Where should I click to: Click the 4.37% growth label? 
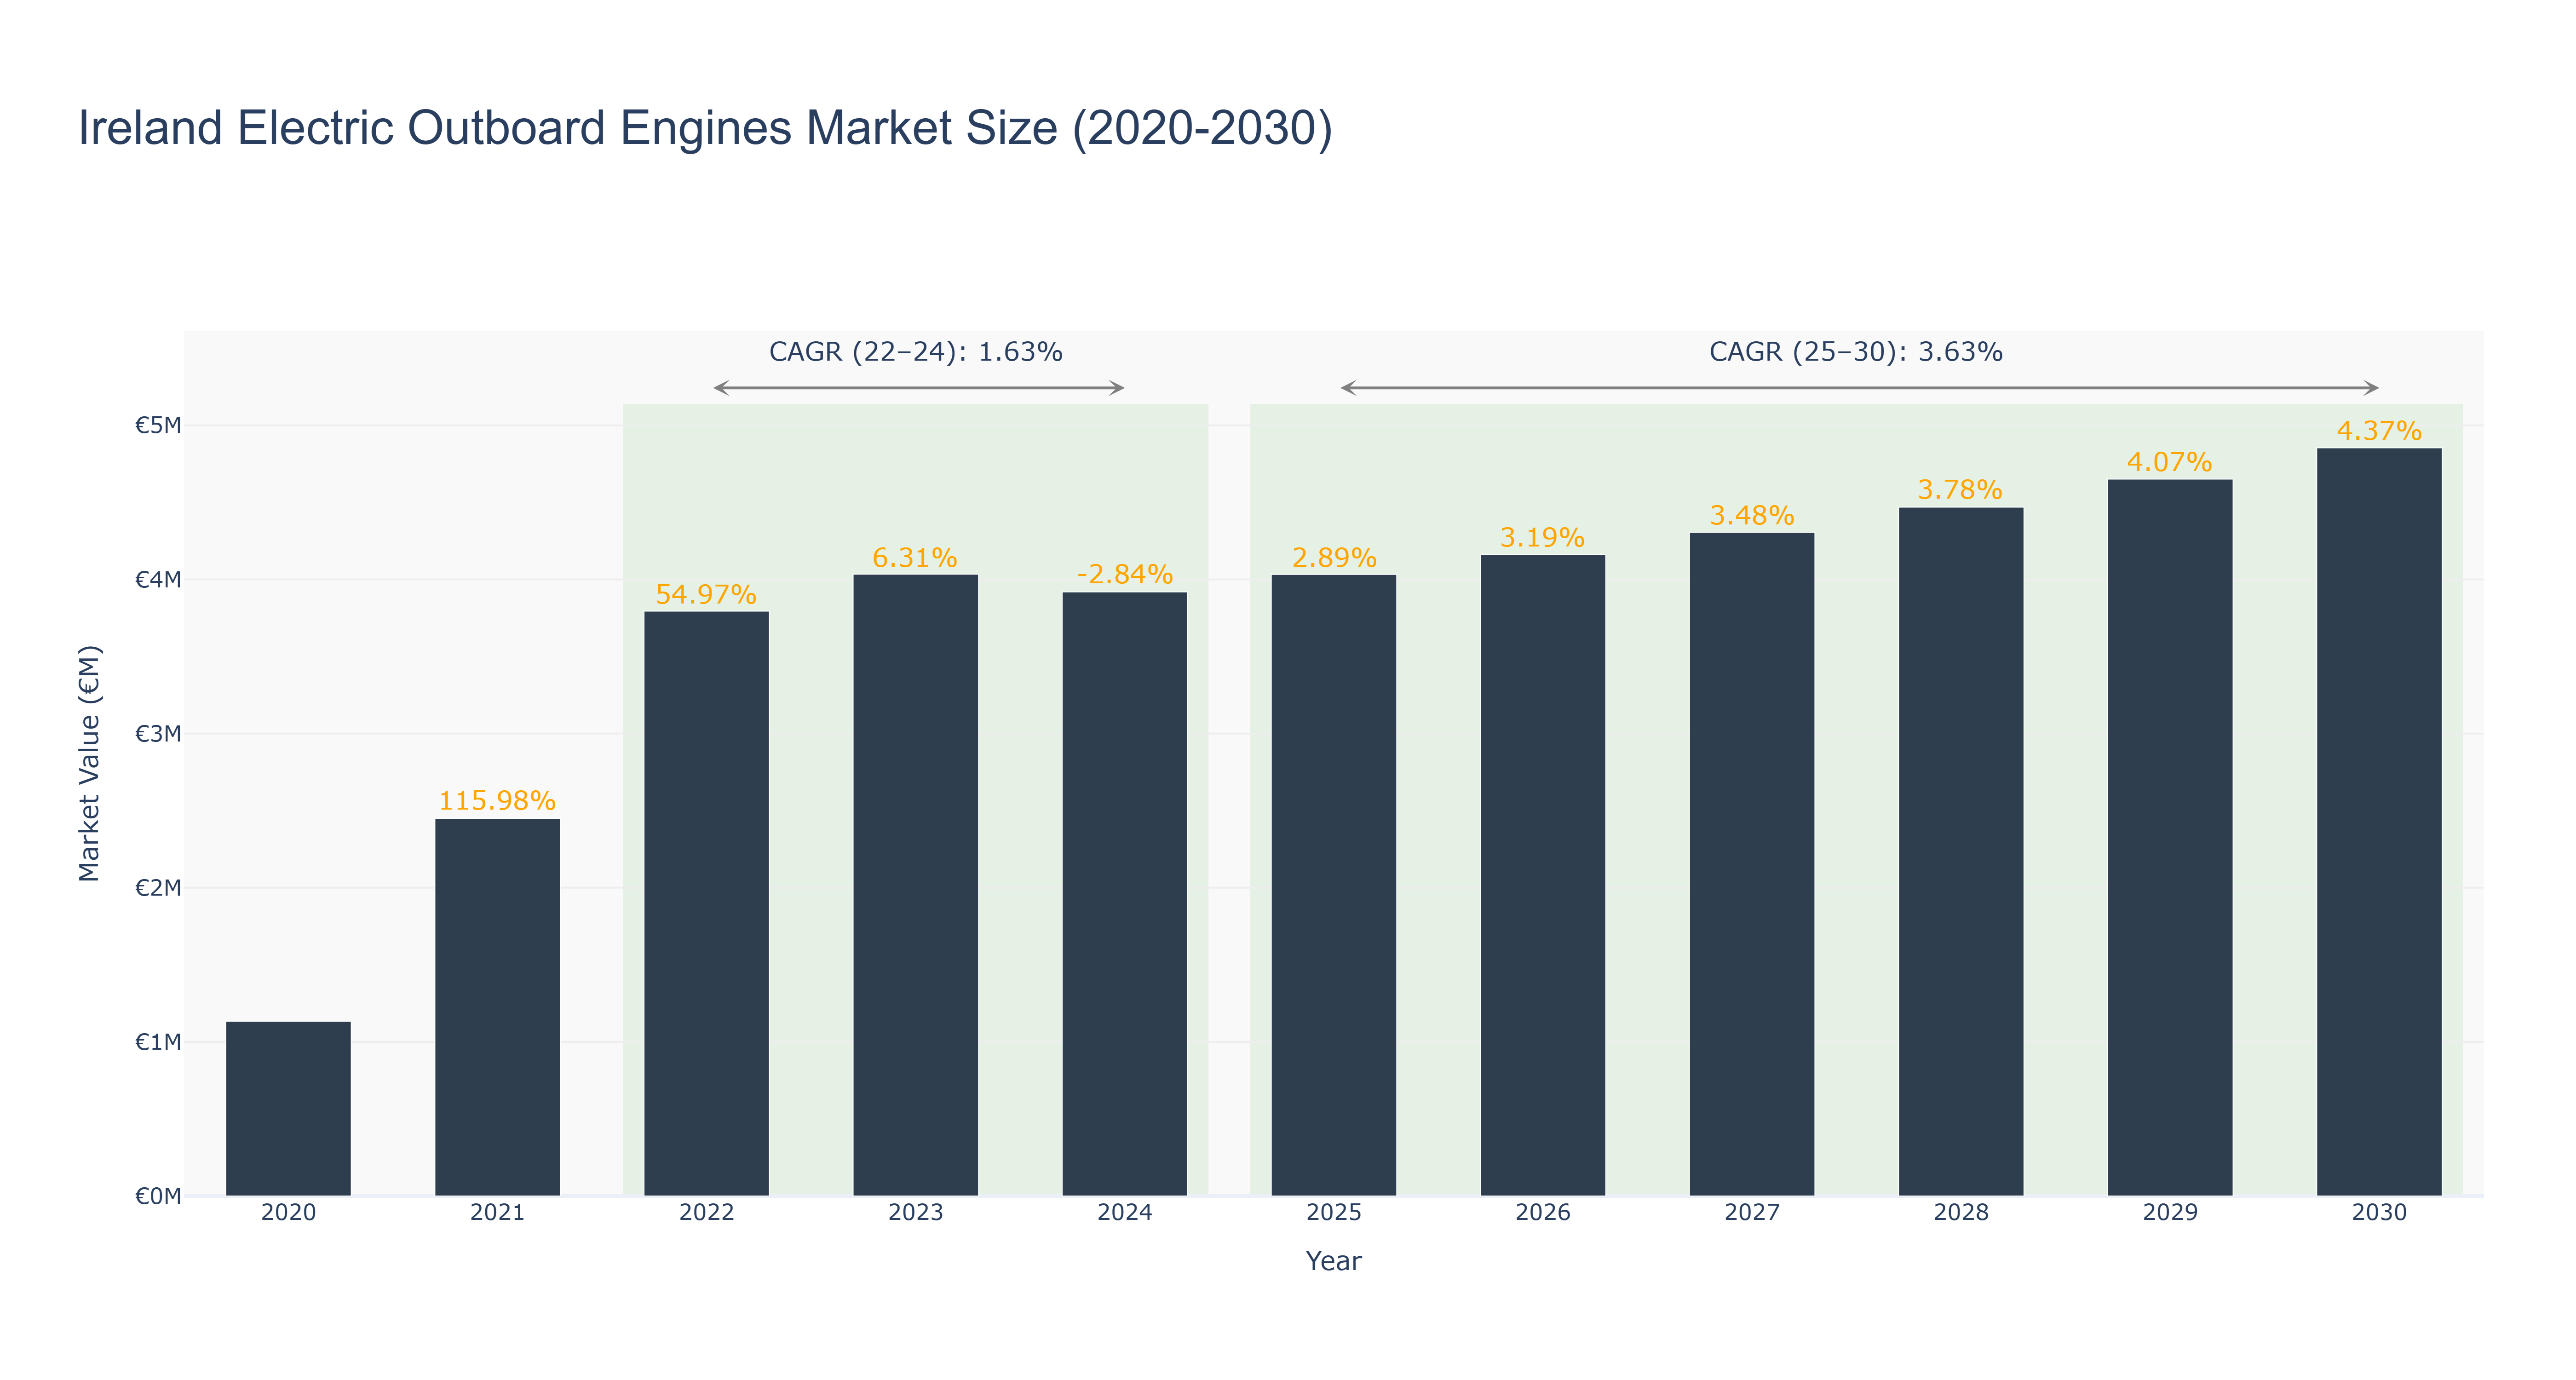[x=2379, y=431]
